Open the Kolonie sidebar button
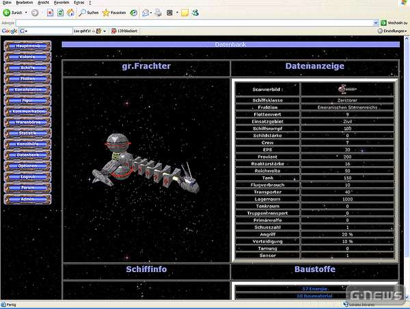 coord(28,57)
